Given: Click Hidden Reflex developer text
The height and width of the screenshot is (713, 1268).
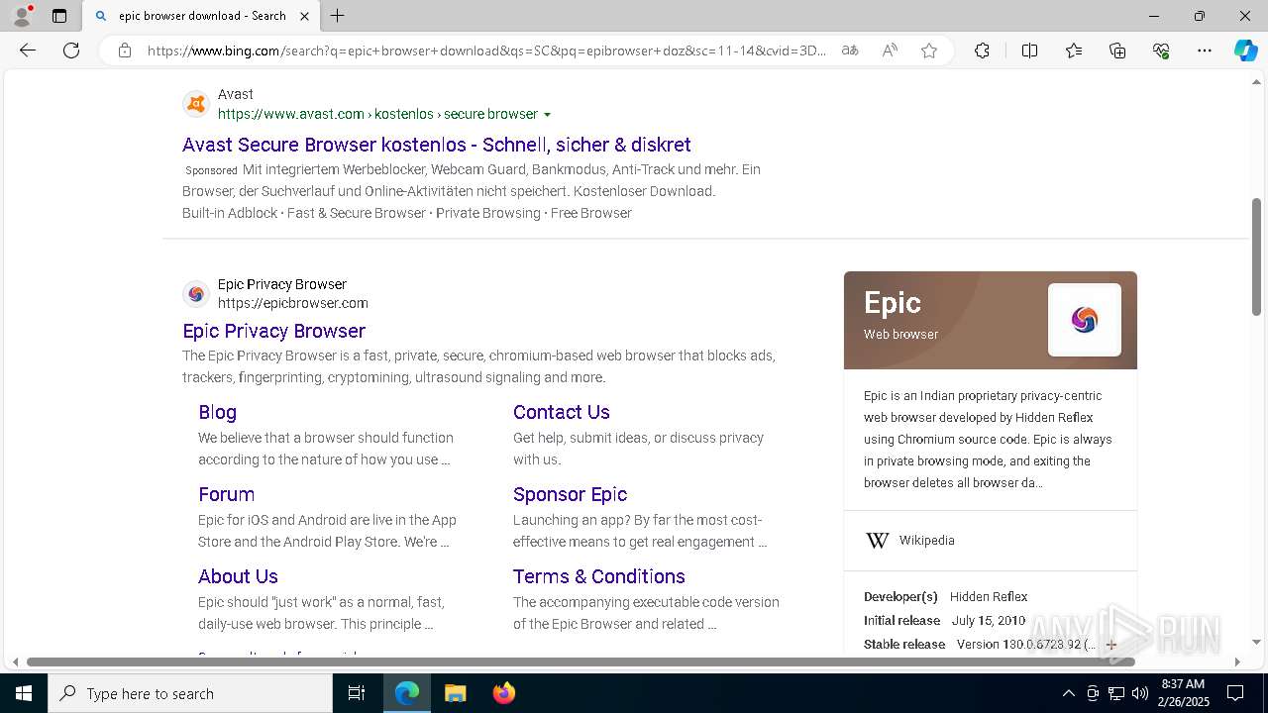Looking at the screenshot, I should point(989,597).
